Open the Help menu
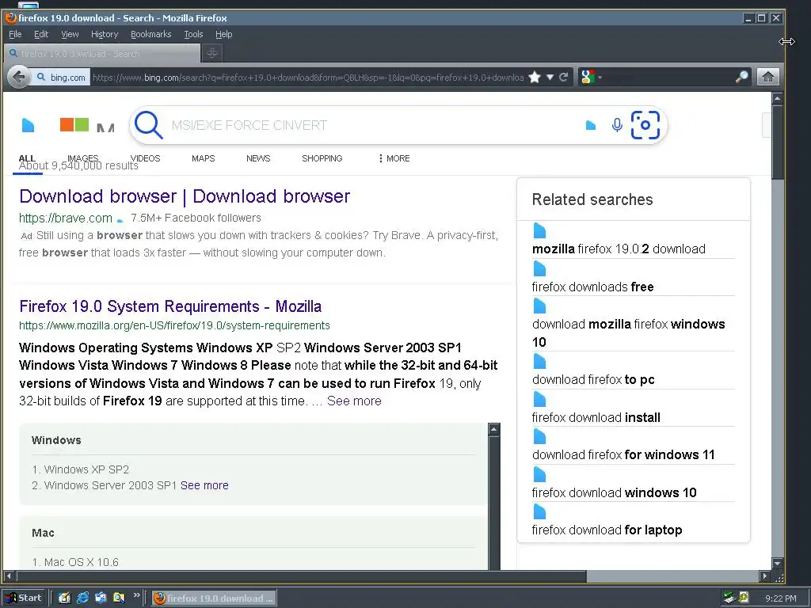 click(x=224, y=34)
